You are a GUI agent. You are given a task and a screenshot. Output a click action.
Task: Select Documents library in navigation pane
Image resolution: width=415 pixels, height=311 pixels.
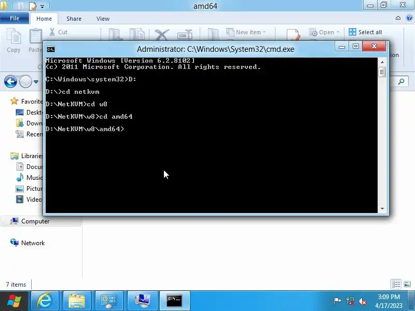coord(29,166)
